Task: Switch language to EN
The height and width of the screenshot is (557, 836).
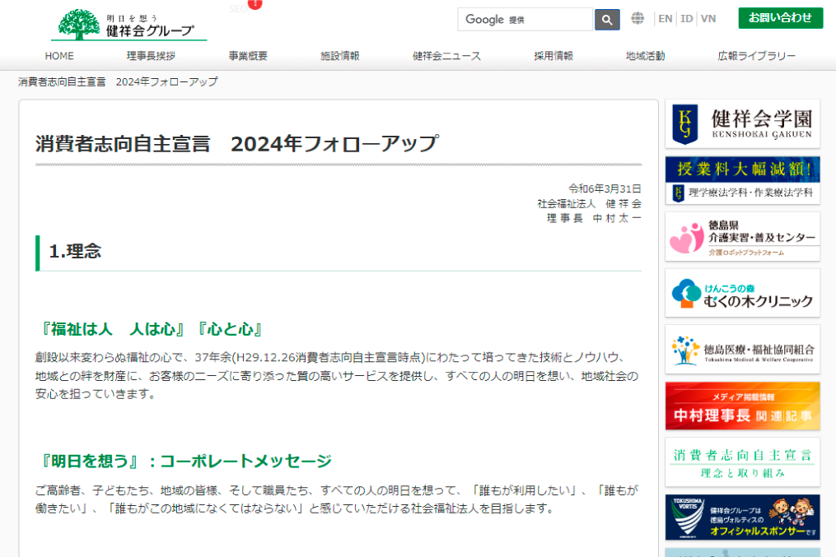Action: (x=666, y=18)
